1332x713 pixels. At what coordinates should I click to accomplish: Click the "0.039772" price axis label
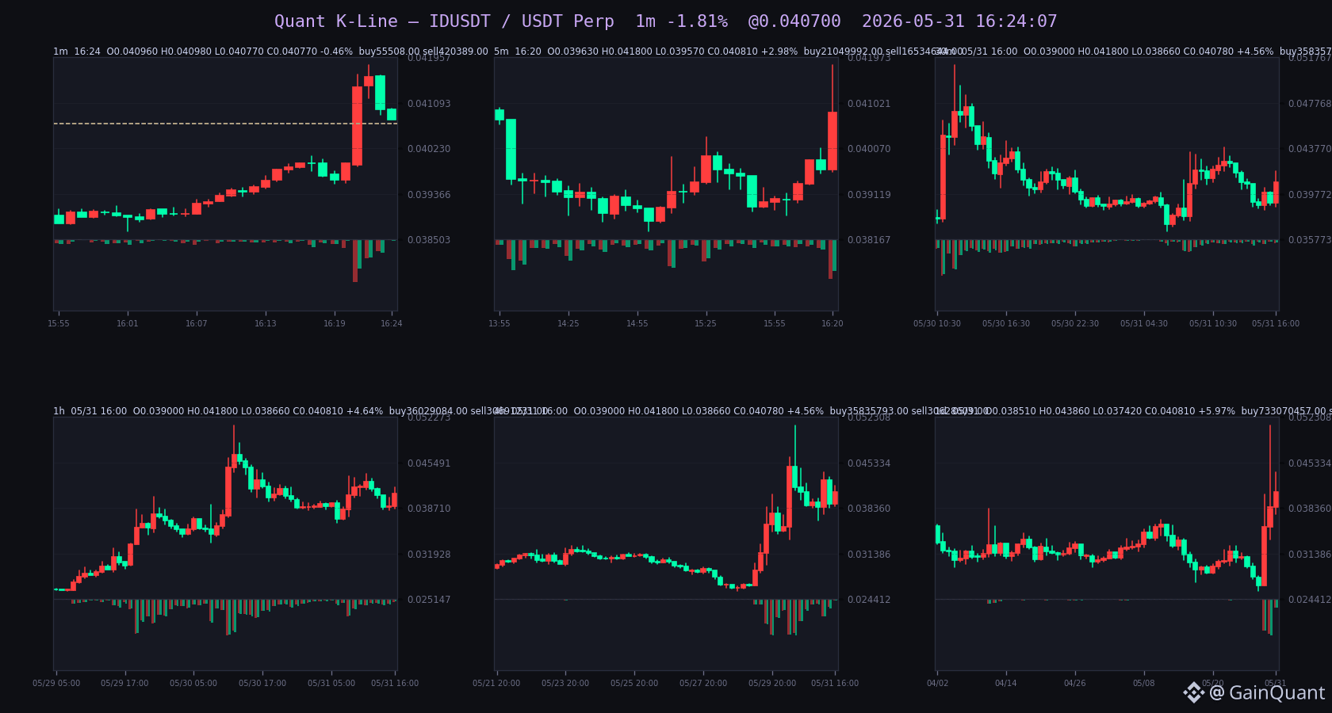tap(1309, 195)
